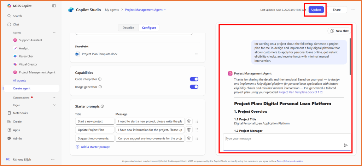Click the Type your message field
The height and width of the screenshot is (166, 362).
[283, 138]
